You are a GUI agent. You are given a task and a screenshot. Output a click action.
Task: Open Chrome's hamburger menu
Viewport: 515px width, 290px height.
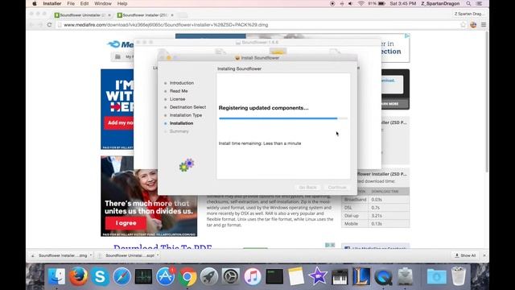pyautogui.click(x=484, y=25)
